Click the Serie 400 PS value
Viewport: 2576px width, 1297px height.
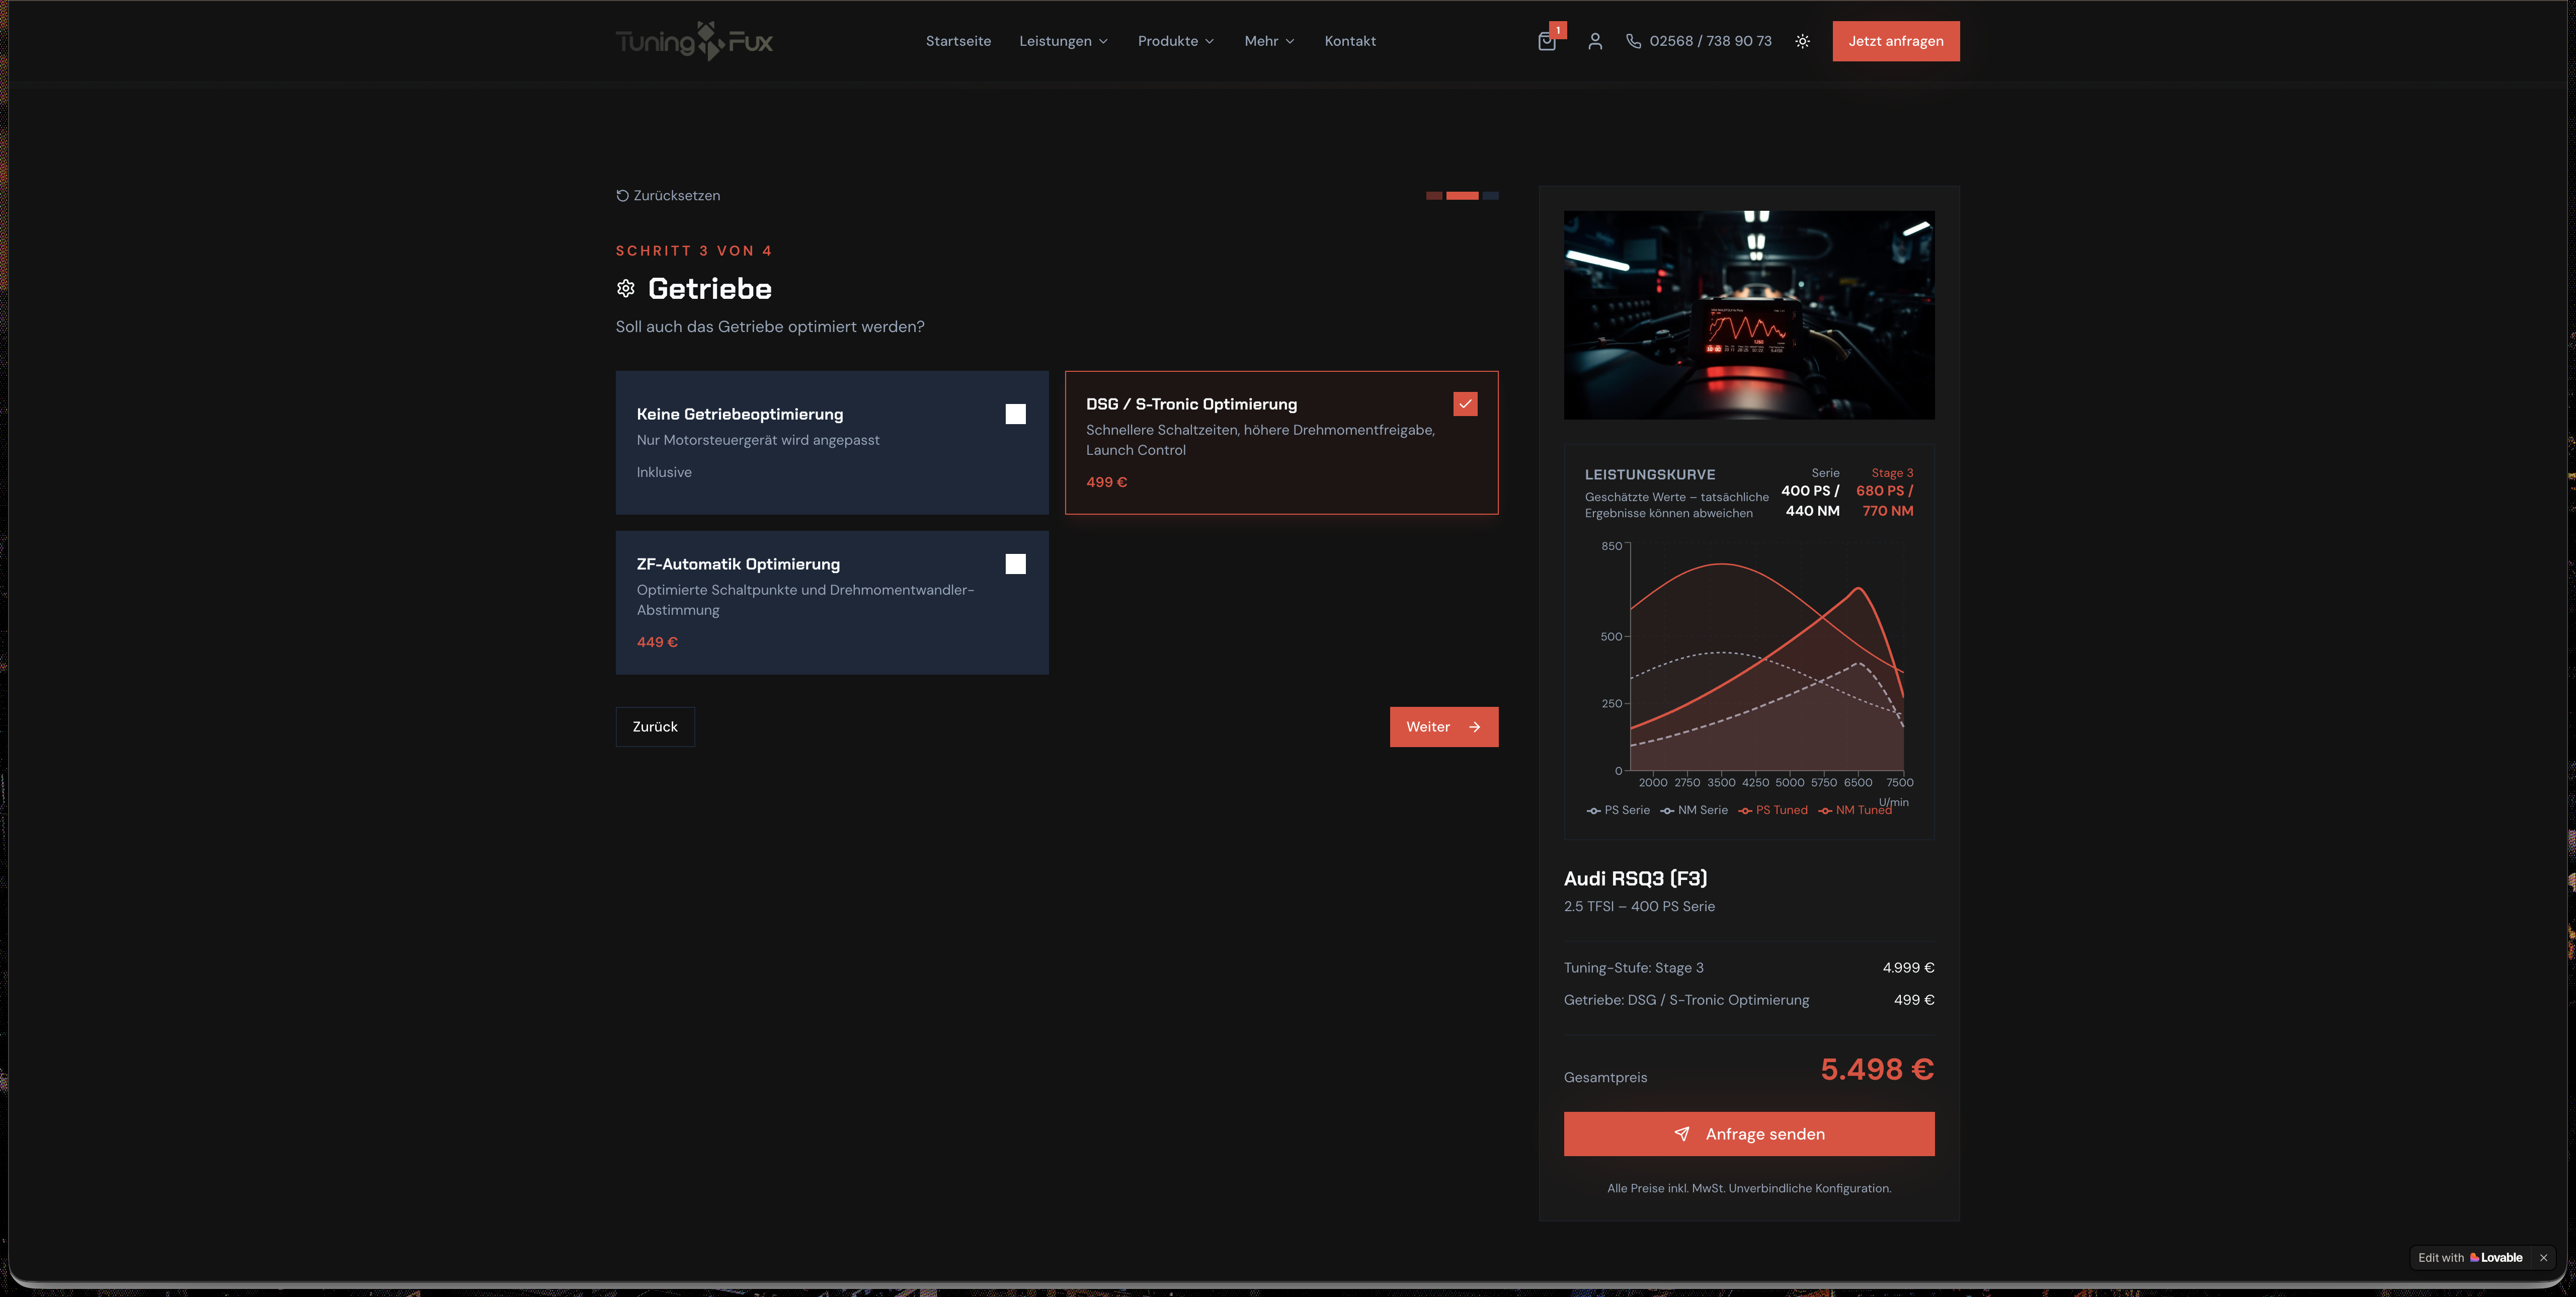click(x=1810, y=491)
